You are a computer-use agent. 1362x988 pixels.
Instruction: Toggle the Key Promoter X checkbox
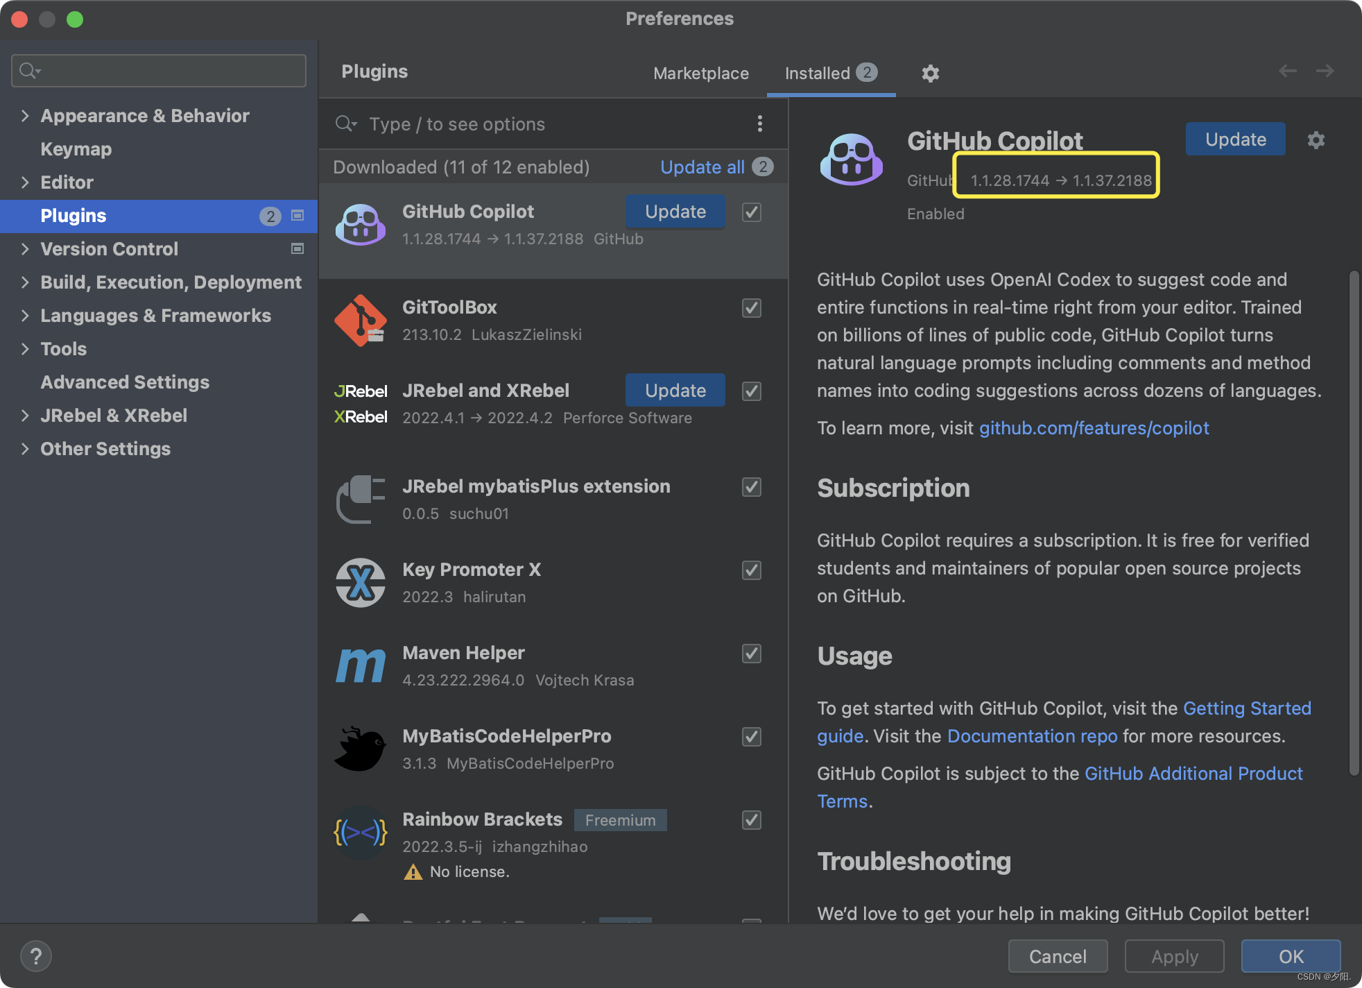pos(752,570)
